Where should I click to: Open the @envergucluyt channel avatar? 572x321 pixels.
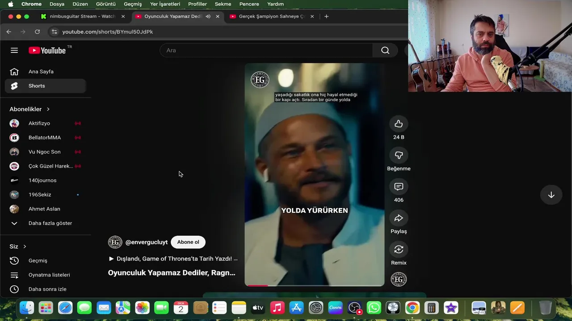point(115,242)
